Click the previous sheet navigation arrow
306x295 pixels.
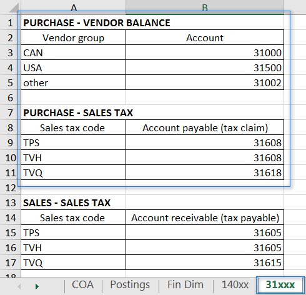point(19,286)
